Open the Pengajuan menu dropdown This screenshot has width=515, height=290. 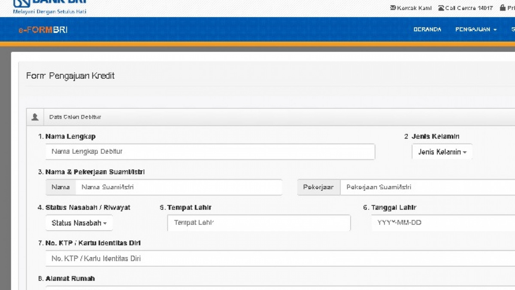tap(476, 30)
